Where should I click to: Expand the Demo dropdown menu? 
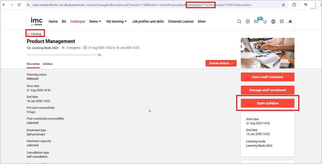(95, 21)
